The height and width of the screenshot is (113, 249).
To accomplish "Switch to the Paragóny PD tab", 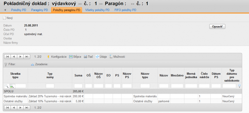I will pyautogui.click(x=40, y=10).
